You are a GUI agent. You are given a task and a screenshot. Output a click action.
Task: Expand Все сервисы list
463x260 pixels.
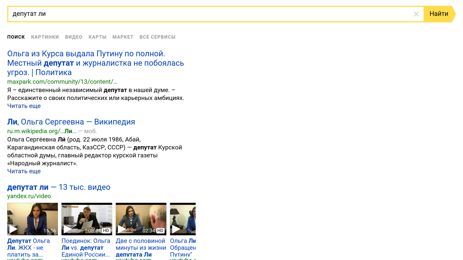point(157,37)
